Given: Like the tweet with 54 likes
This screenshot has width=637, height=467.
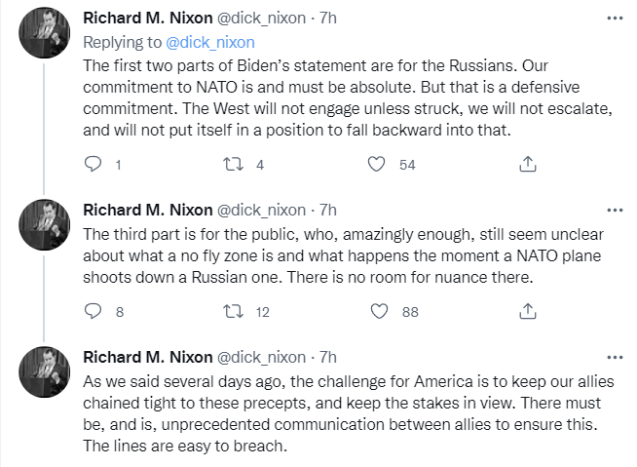Looking at the screenshot, I should 377,165.
